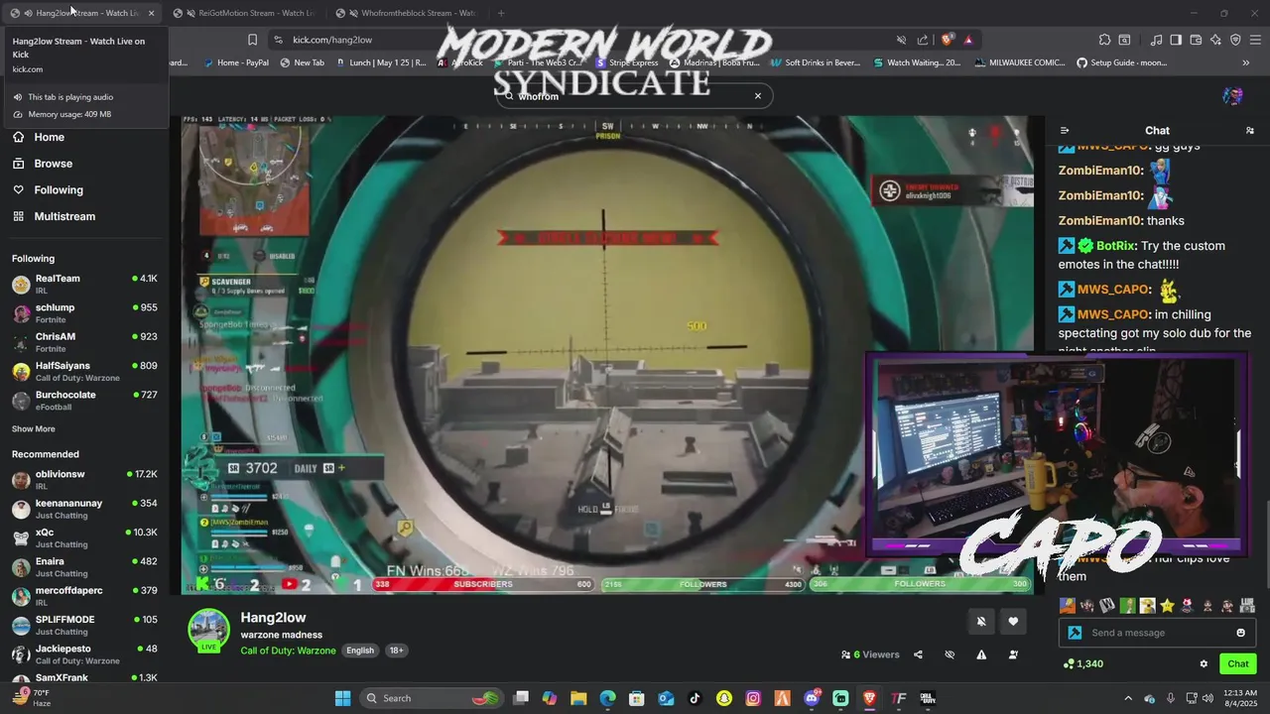
Task: Bookmark this page icon in address bar
Action: tap(252, 40)
